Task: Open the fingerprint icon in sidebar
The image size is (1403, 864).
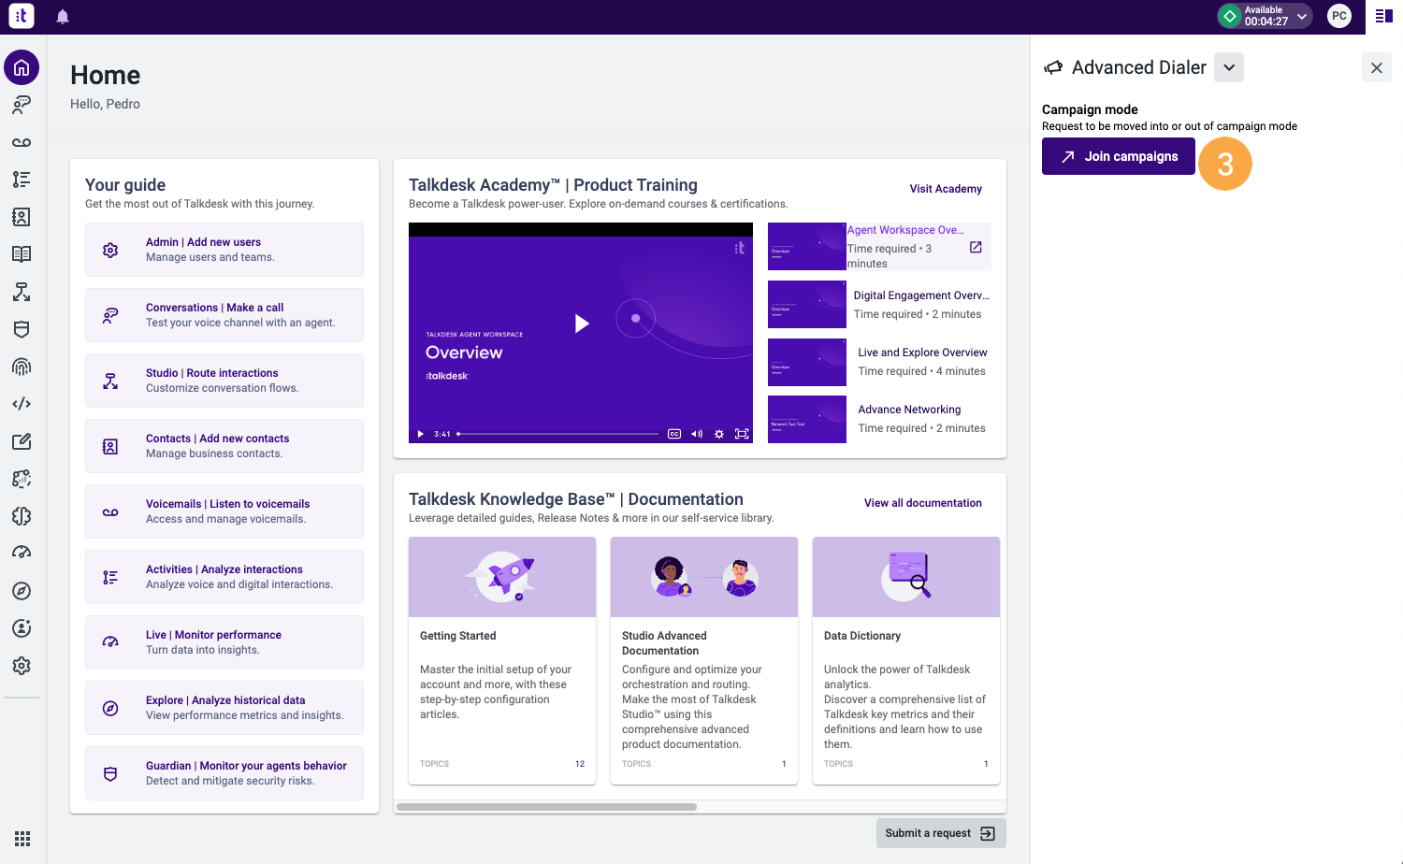Action: click(x=22, y=367)
